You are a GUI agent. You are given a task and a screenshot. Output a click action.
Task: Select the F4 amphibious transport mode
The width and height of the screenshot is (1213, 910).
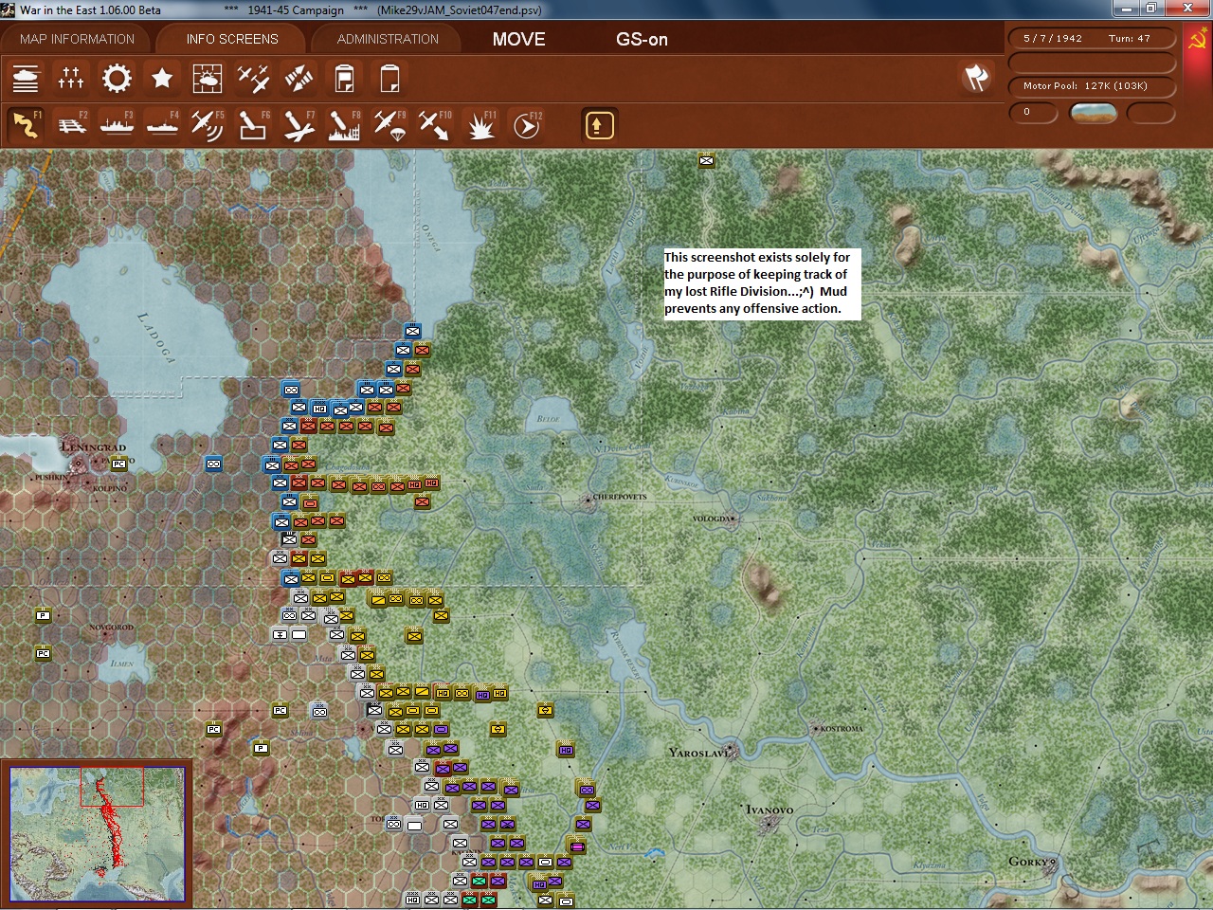coord(162,124)
